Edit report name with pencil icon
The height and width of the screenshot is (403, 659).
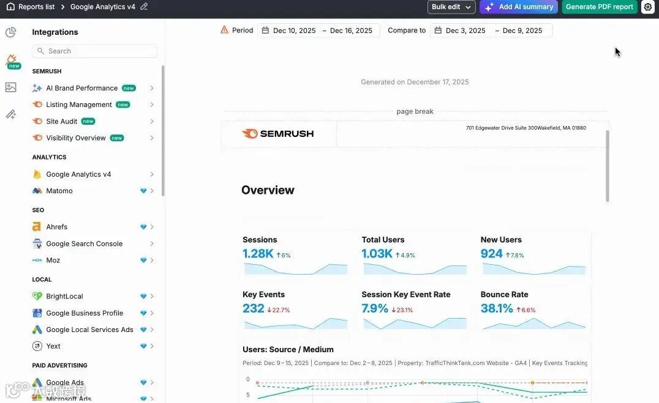(144, 7)
